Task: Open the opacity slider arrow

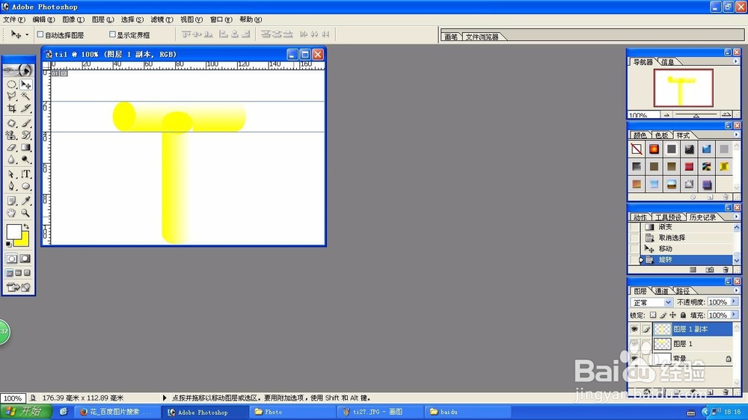Action: pos(734,302)
